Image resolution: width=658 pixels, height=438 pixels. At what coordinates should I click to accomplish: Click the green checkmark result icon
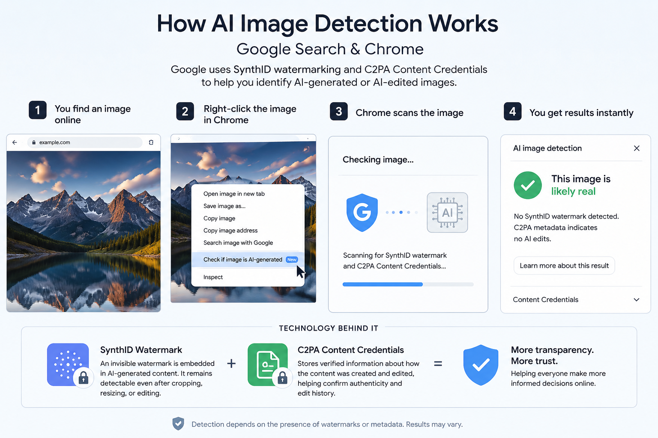528,185
